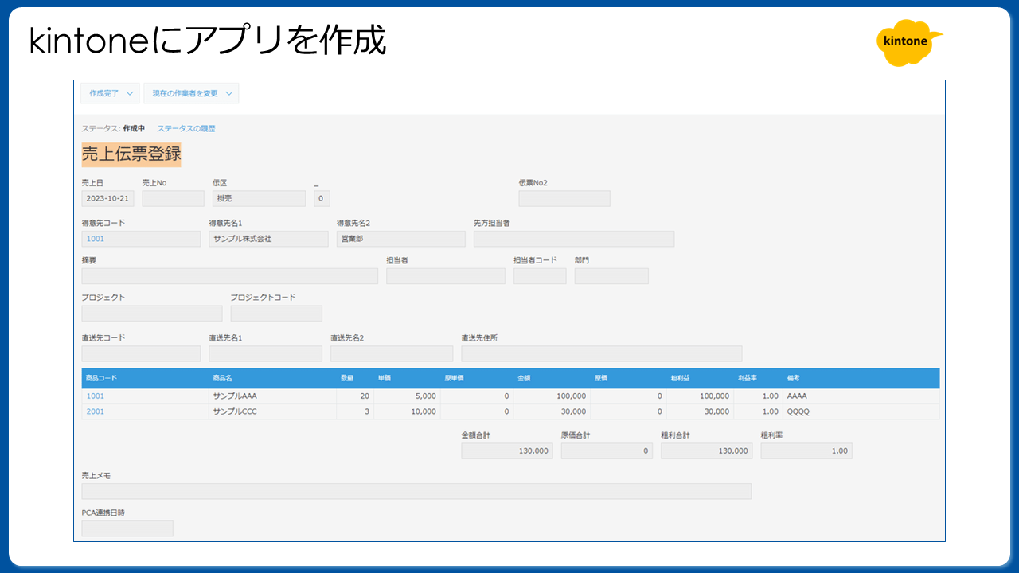Click the kintone logo

point(909,42)
